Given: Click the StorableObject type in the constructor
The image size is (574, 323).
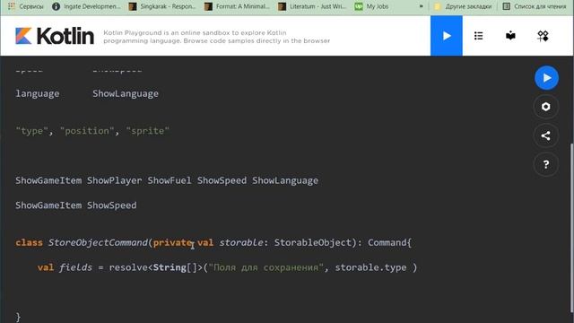Looking at the screenshot, I should pos(313,242).
